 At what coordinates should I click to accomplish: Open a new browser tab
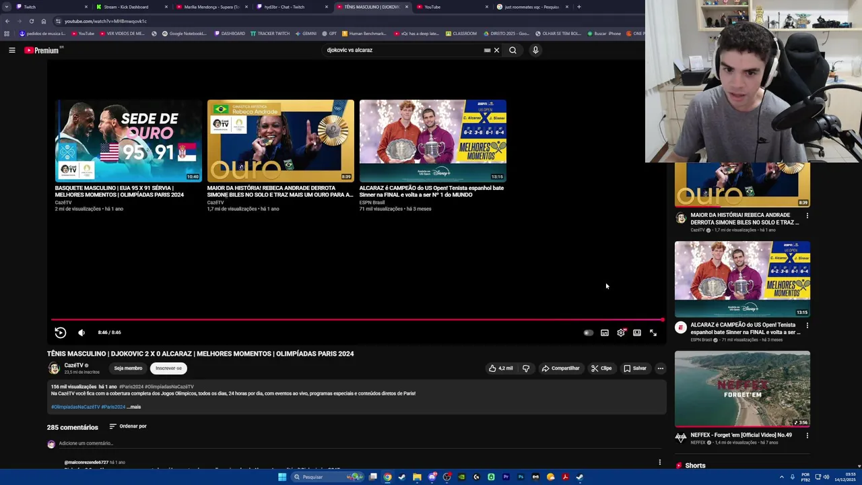point(579,7)
